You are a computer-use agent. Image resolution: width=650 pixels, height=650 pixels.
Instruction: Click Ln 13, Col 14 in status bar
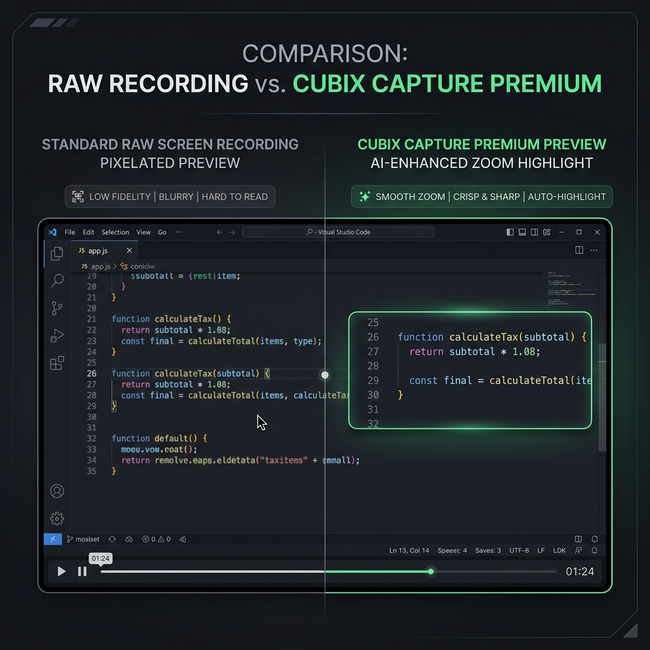coord(409,550)
